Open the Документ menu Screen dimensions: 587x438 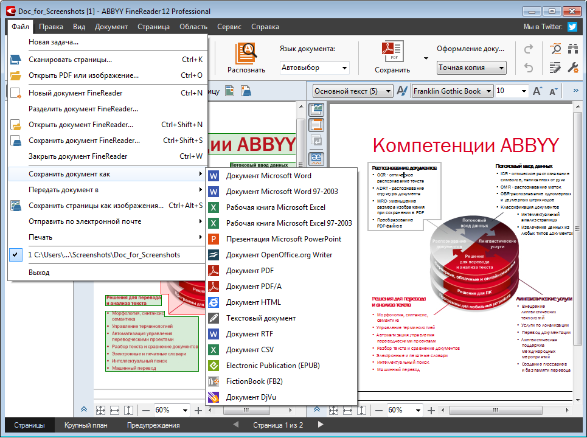click(111, 27)
